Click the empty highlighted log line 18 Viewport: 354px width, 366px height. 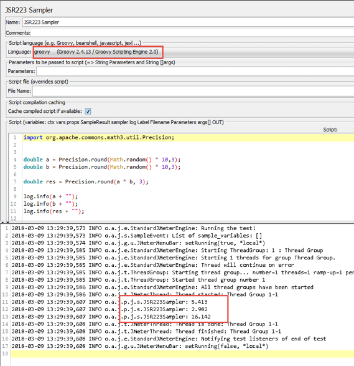point(182,354)
